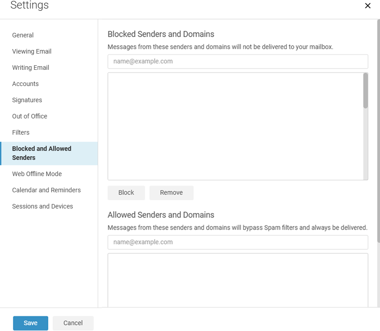Click the Block button
This screenshot has width=380, height=331.
pos(126,193)
